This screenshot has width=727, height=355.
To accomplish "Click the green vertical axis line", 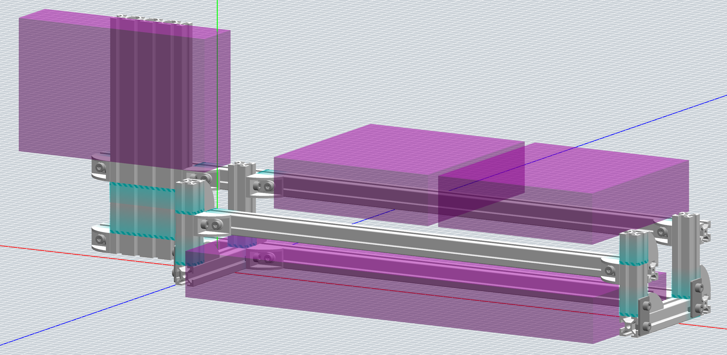I will click(217, 14).
